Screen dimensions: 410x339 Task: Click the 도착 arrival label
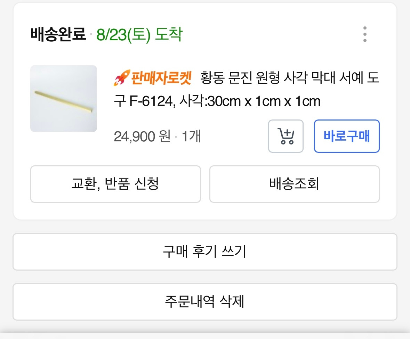[x=169, y=34]
